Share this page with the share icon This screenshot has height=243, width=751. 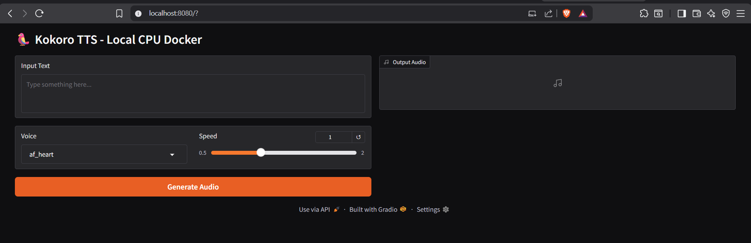(x=548, y=14)
